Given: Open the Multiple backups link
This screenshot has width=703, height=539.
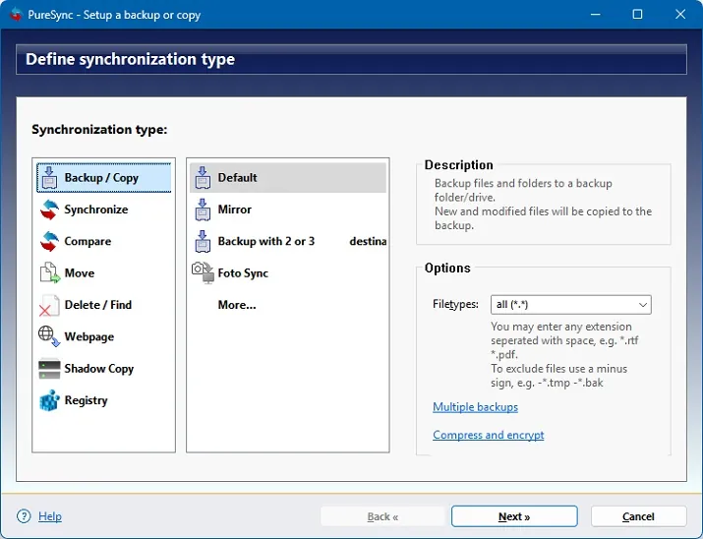Looking at the screenshot, I should coord(475,407).
